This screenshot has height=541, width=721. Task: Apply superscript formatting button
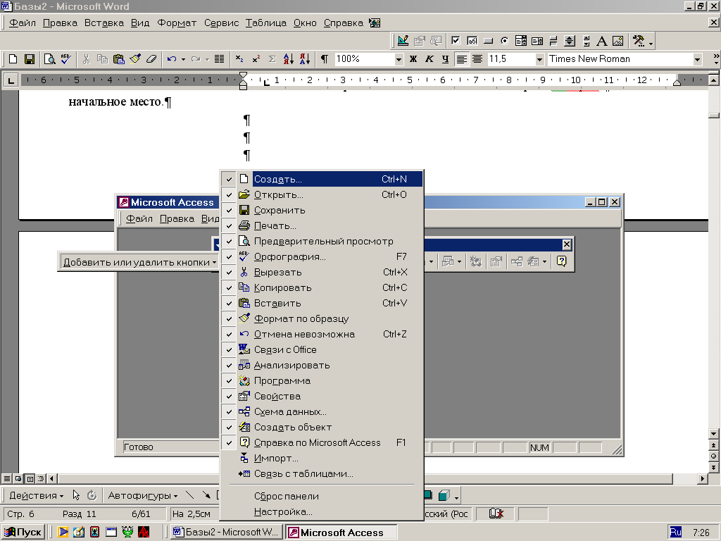[x=256, y=59]
